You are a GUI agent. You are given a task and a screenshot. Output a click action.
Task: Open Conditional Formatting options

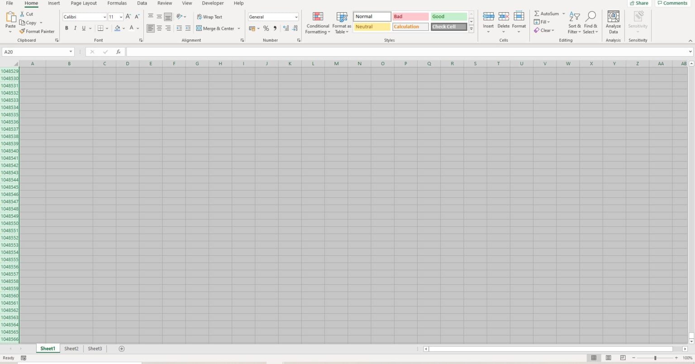pos(317,23)
